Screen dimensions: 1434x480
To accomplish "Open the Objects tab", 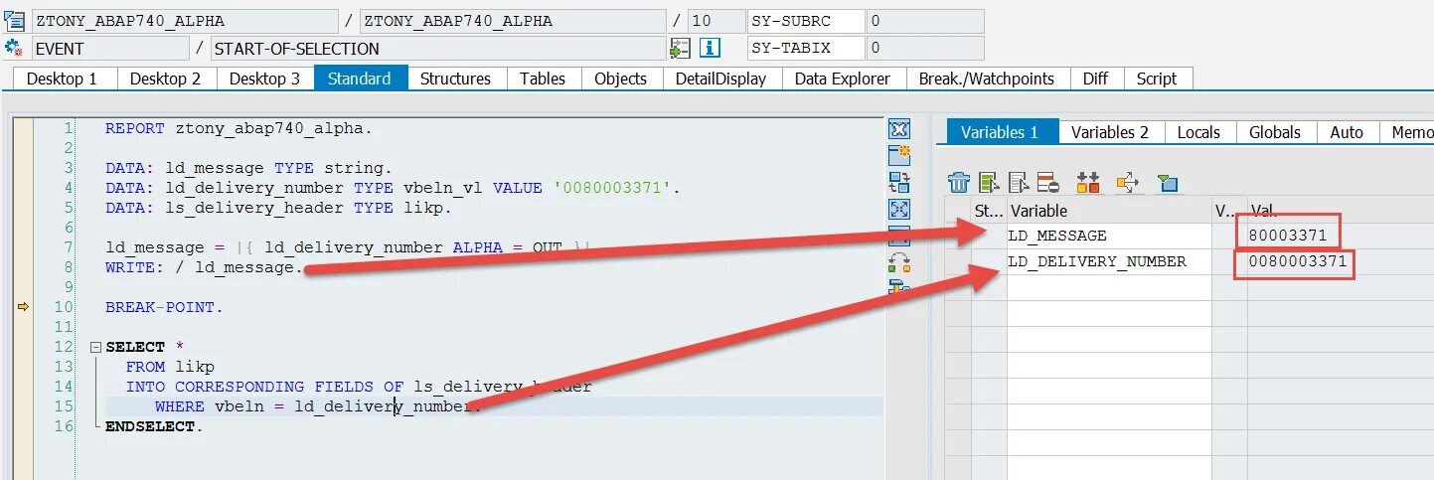I will pyautogui.click(x=621, y=79).
